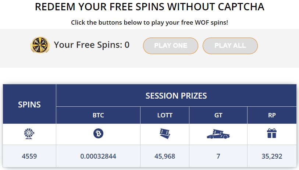Click the Bitcoin coin icon
The height and width of the screenshot is (170, 299).
click(x=99, y=133)
